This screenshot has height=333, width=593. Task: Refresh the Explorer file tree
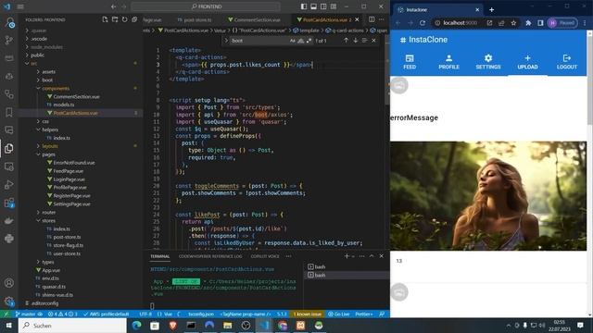[125, 19]
